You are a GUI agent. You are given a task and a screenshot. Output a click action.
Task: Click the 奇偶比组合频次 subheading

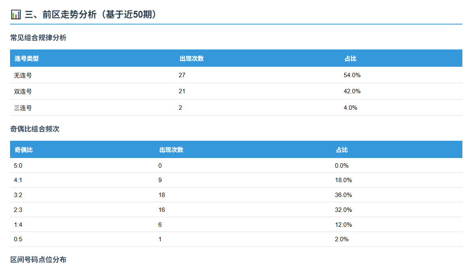35,129
